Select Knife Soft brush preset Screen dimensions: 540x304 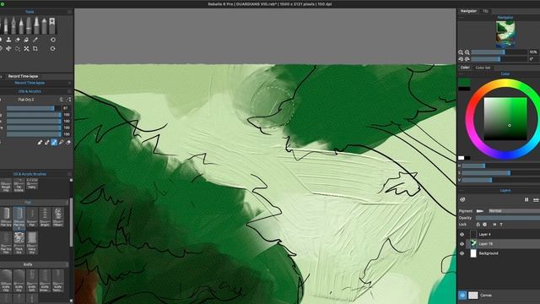click(32, 281)
